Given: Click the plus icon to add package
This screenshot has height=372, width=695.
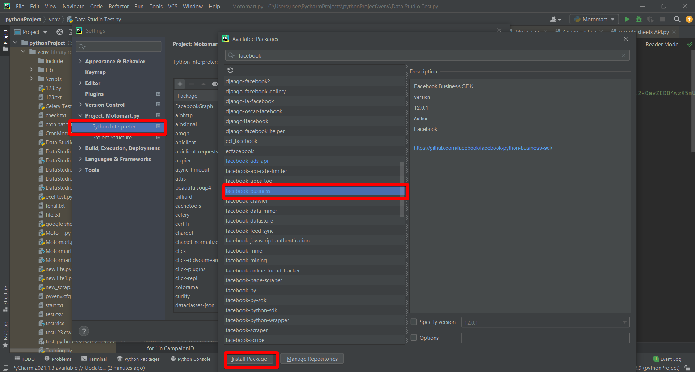Looking at the screenshot, I should [x=180, y=84].
